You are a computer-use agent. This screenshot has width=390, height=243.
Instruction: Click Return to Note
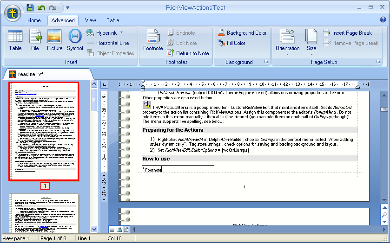coord(188,53)
